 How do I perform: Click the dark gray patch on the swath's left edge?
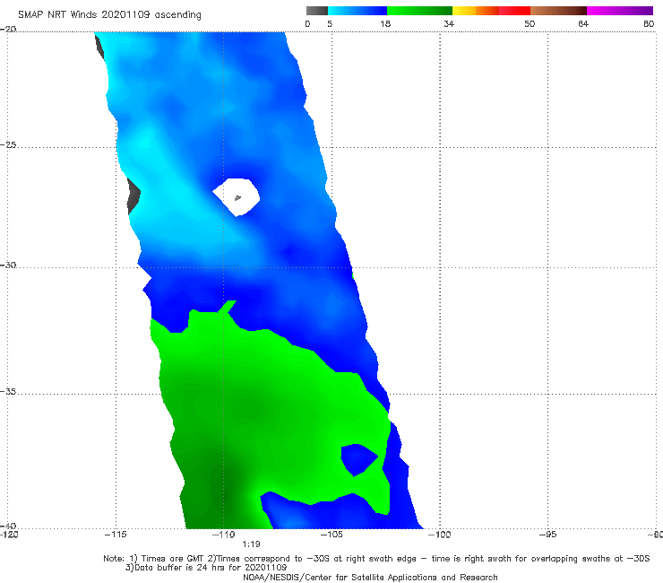(x=133, y=196)
